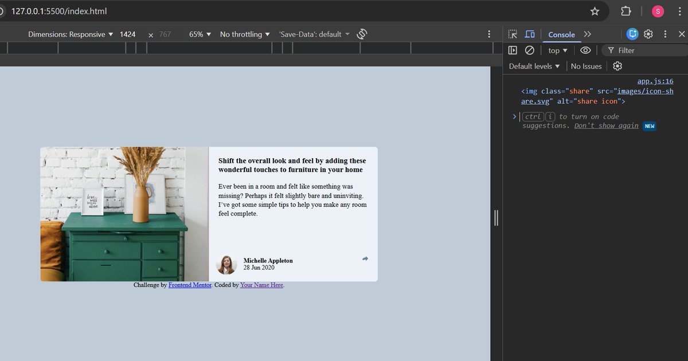
Task: Open the Default levels dropdown
Action: tap(534, 66)
